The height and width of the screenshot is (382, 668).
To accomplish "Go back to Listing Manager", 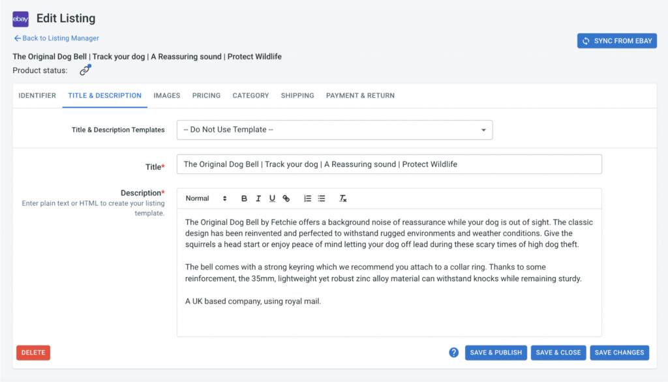I will [56, 38].
